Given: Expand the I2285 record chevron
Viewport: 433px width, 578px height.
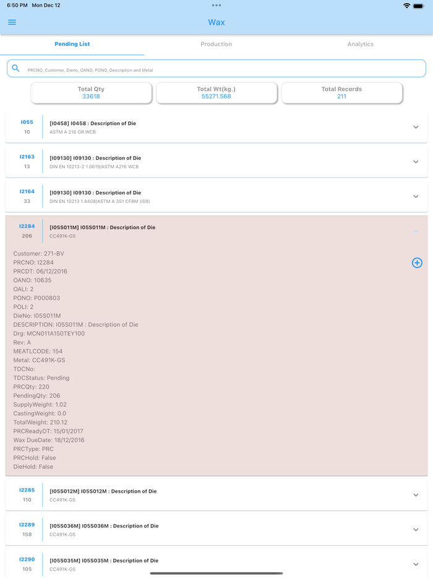Looking at the screenshot, I should [x=416, y=495].
